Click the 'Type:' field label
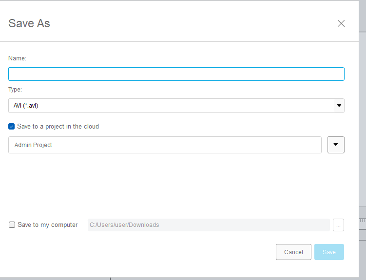Screen dimensions: 366x280 [x=15, y=90]
